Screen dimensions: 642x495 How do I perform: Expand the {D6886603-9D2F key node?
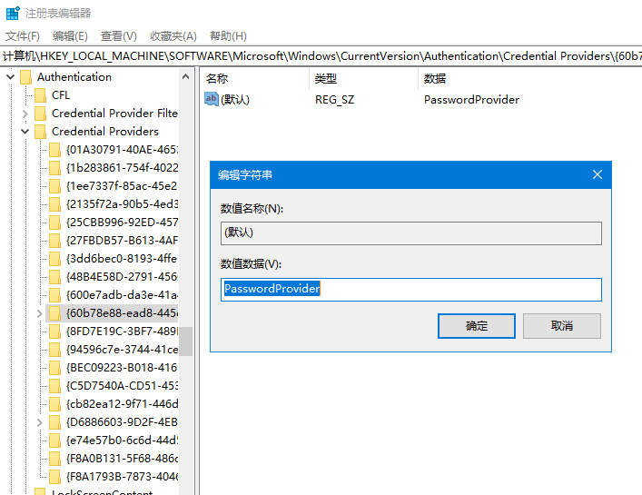(x=39, y=422)
